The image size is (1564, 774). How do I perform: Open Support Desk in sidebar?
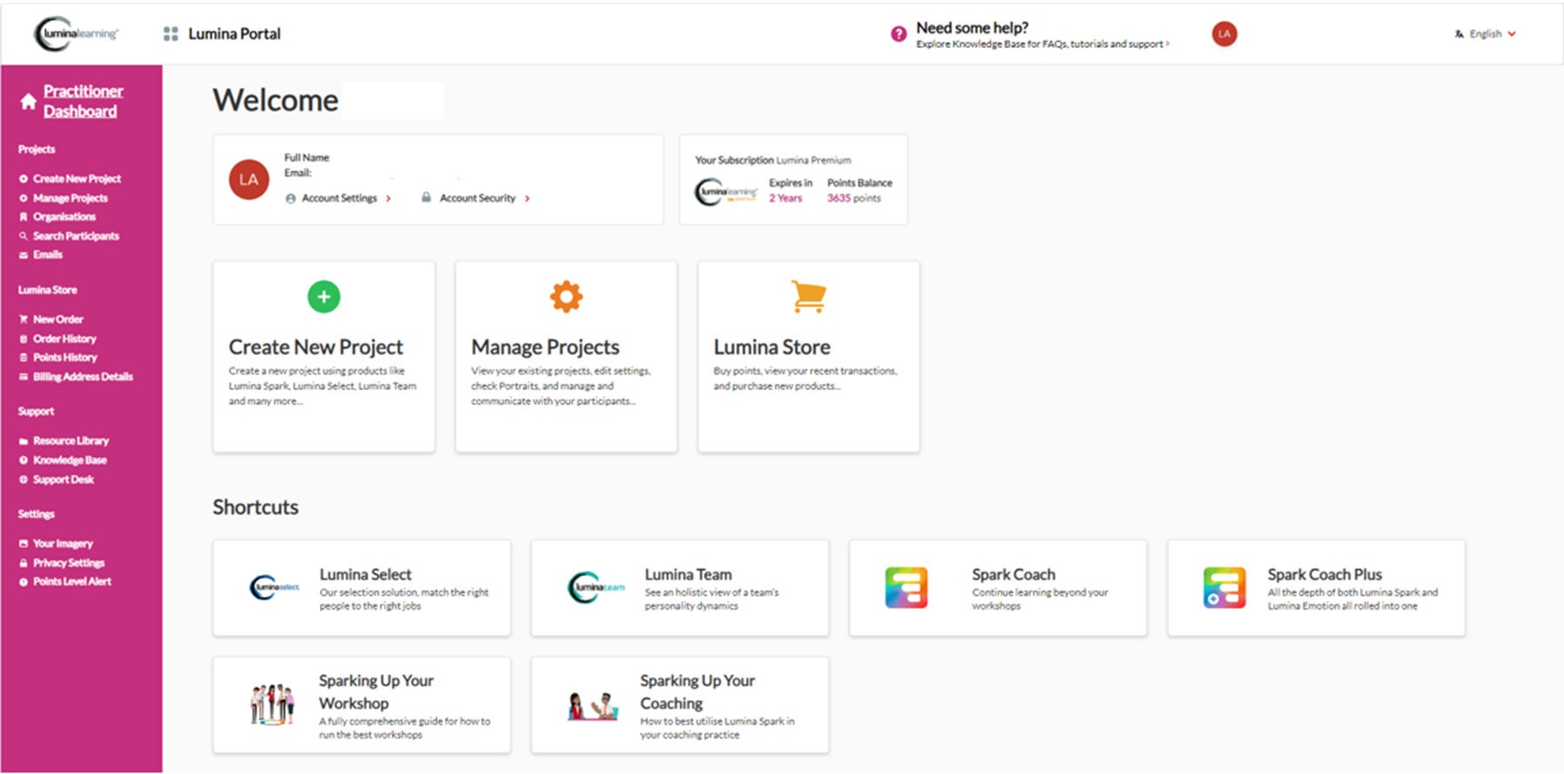pos(63,480)
